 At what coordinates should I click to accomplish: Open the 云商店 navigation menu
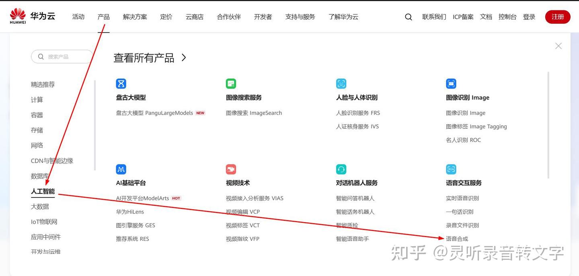(195, 17)
